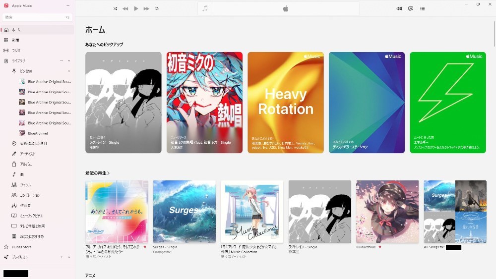Select the ピン留め pin icon

(x=14, y=71)
